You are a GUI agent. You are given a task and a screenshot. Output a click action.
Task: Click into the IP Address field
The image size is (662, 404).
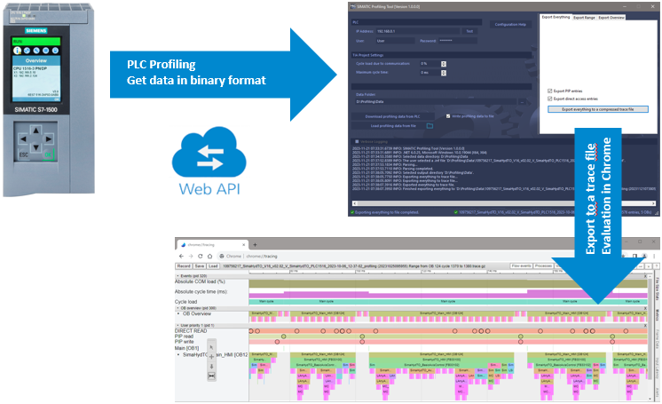tap(418, 31)
